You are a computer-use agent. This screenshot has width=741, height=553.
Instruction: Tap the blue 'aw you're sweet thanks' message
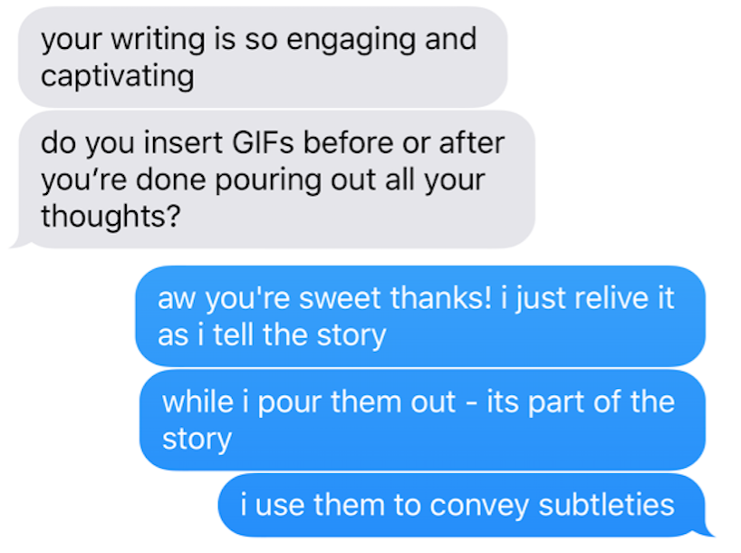[x=420, y=316]
